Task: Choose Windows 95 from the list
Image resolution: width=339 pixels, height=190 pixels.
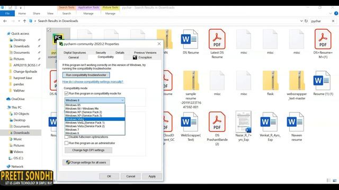Action: pos(95,105)
